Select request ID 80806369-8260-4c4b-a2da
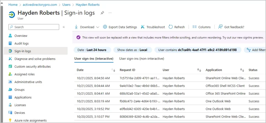 [x=140, y=117]
